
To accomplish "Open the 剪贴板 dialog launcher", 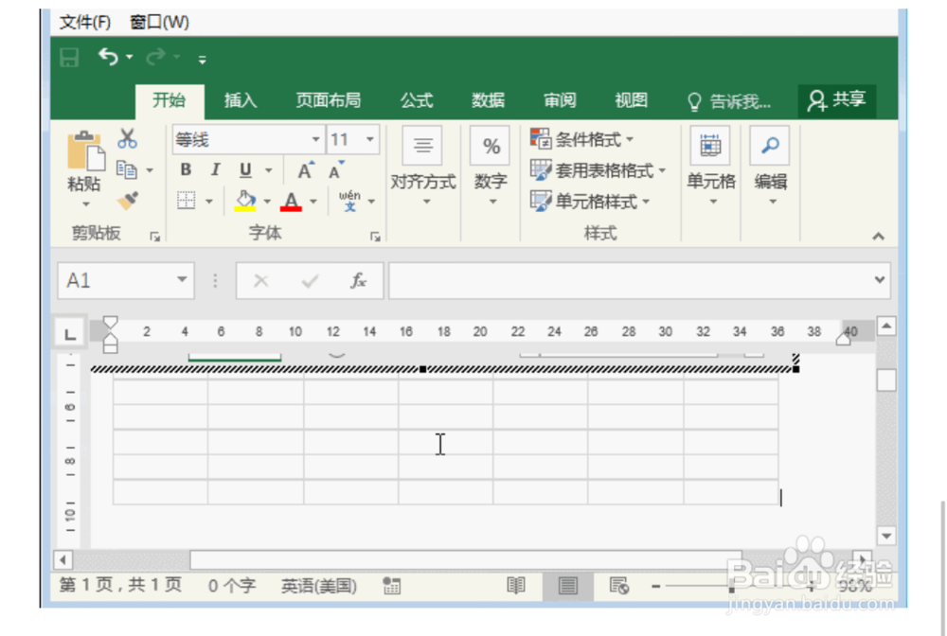I will tap(155, 238).
